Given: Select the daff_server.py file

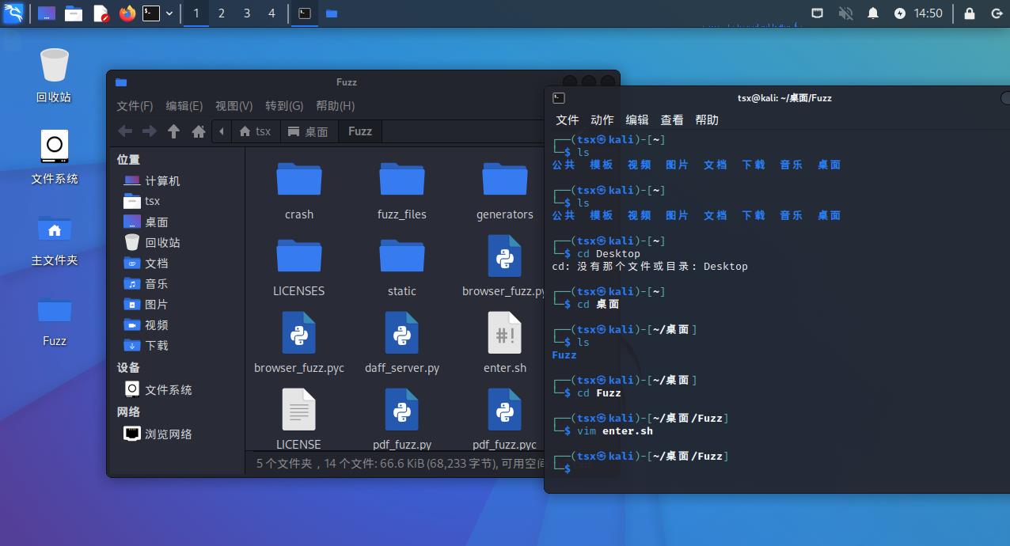Looking at the screenshot, I should coord(402,343).
